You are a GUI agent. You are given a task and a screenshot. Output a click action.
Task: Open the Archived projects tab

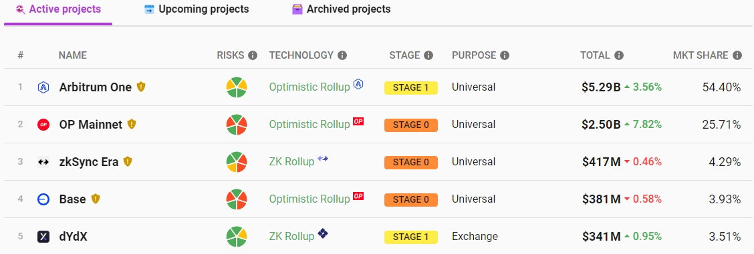342,9
